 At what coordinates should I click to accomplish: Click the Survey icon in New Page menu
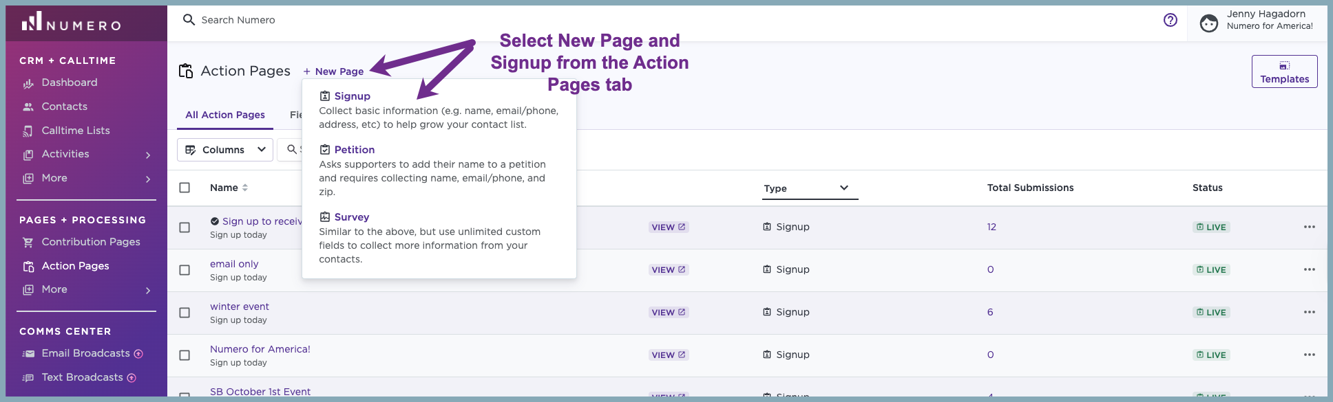pos(325,217)
